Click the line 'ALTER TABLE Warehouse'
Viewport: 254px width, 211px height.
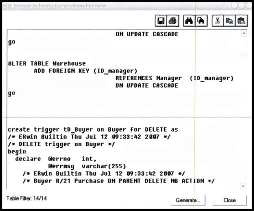tap(47, 63)
